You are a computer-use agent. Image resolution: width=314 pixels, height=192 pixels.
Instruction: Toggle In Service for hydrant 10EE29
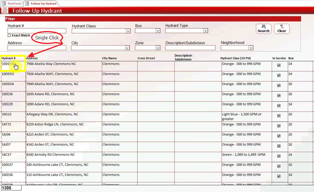pyautogui.click(x=279, y=106)
